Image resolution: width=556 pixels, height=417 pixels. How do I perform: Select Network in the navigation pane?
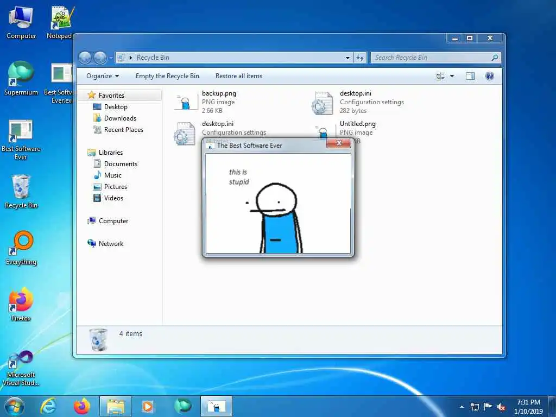click(x=111, y=243)
